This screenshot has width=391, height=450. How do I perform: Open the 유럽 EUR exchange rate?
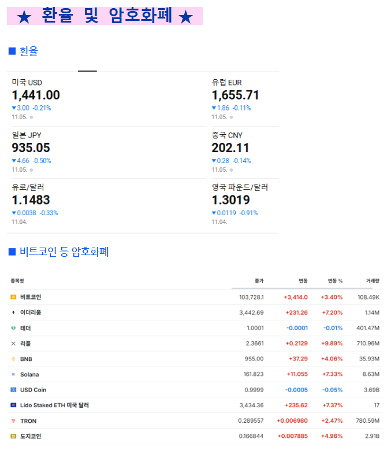pyautogui.click(x=235, y=95)
